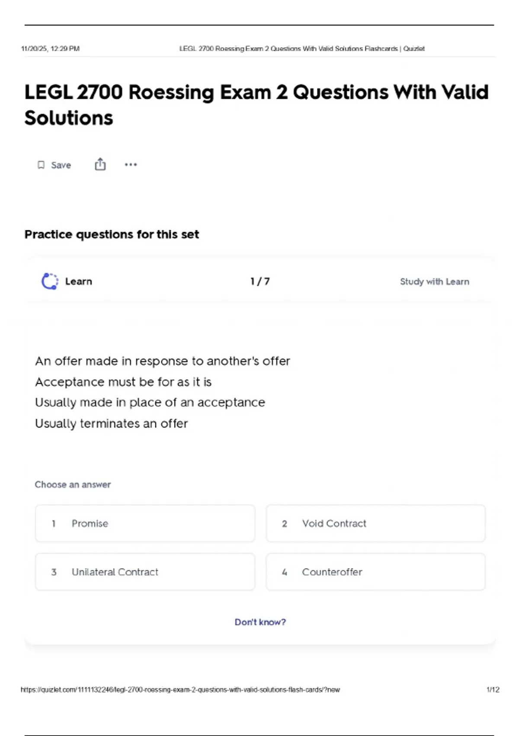Click the 1 / 7 progress counter
Viewport: 519px width, 736px height.
(260, 281)
